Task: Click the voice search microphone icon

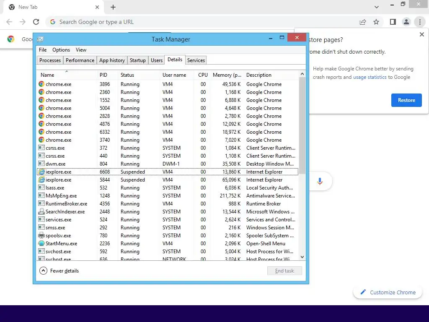Action: pos(320,181)
